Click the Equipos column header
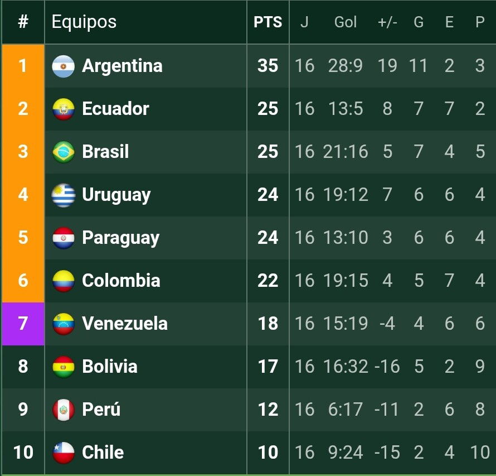The height and width of the screenshot is (476, 496). 84,22
